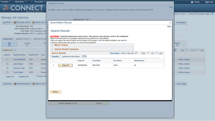The image size is (215, 121).
Task: Click the Deselect All link
Action: pos(24,77)
